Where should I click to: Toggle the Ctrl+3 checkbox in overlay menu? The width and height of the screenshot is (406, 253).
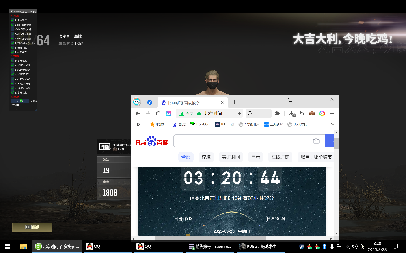point(13,34)
